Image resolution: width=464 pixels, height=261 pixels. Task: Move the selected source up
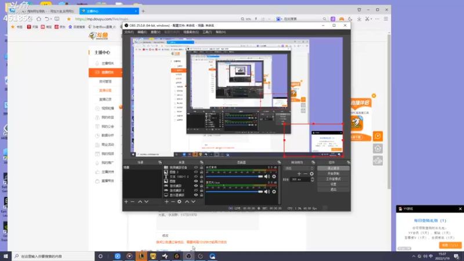coord(187,201)
